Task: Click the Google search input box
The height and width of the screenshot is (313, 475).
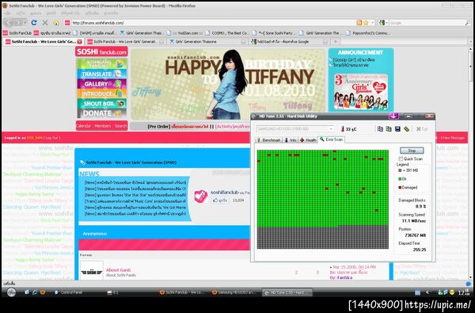Action: click(427, 23)
